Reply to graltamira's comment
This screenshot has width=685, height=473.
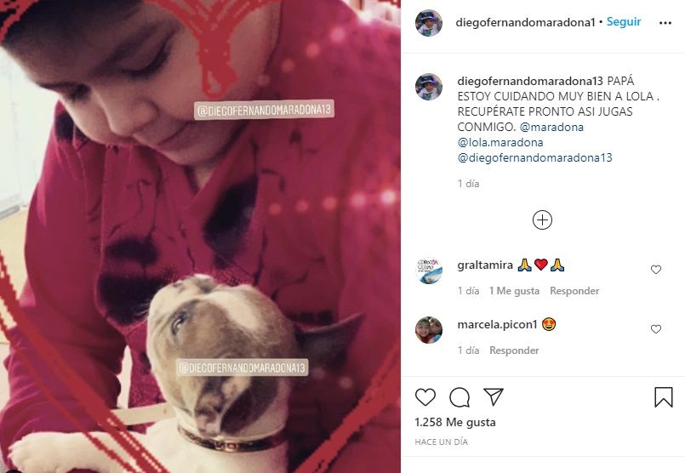tap(574, 291)
